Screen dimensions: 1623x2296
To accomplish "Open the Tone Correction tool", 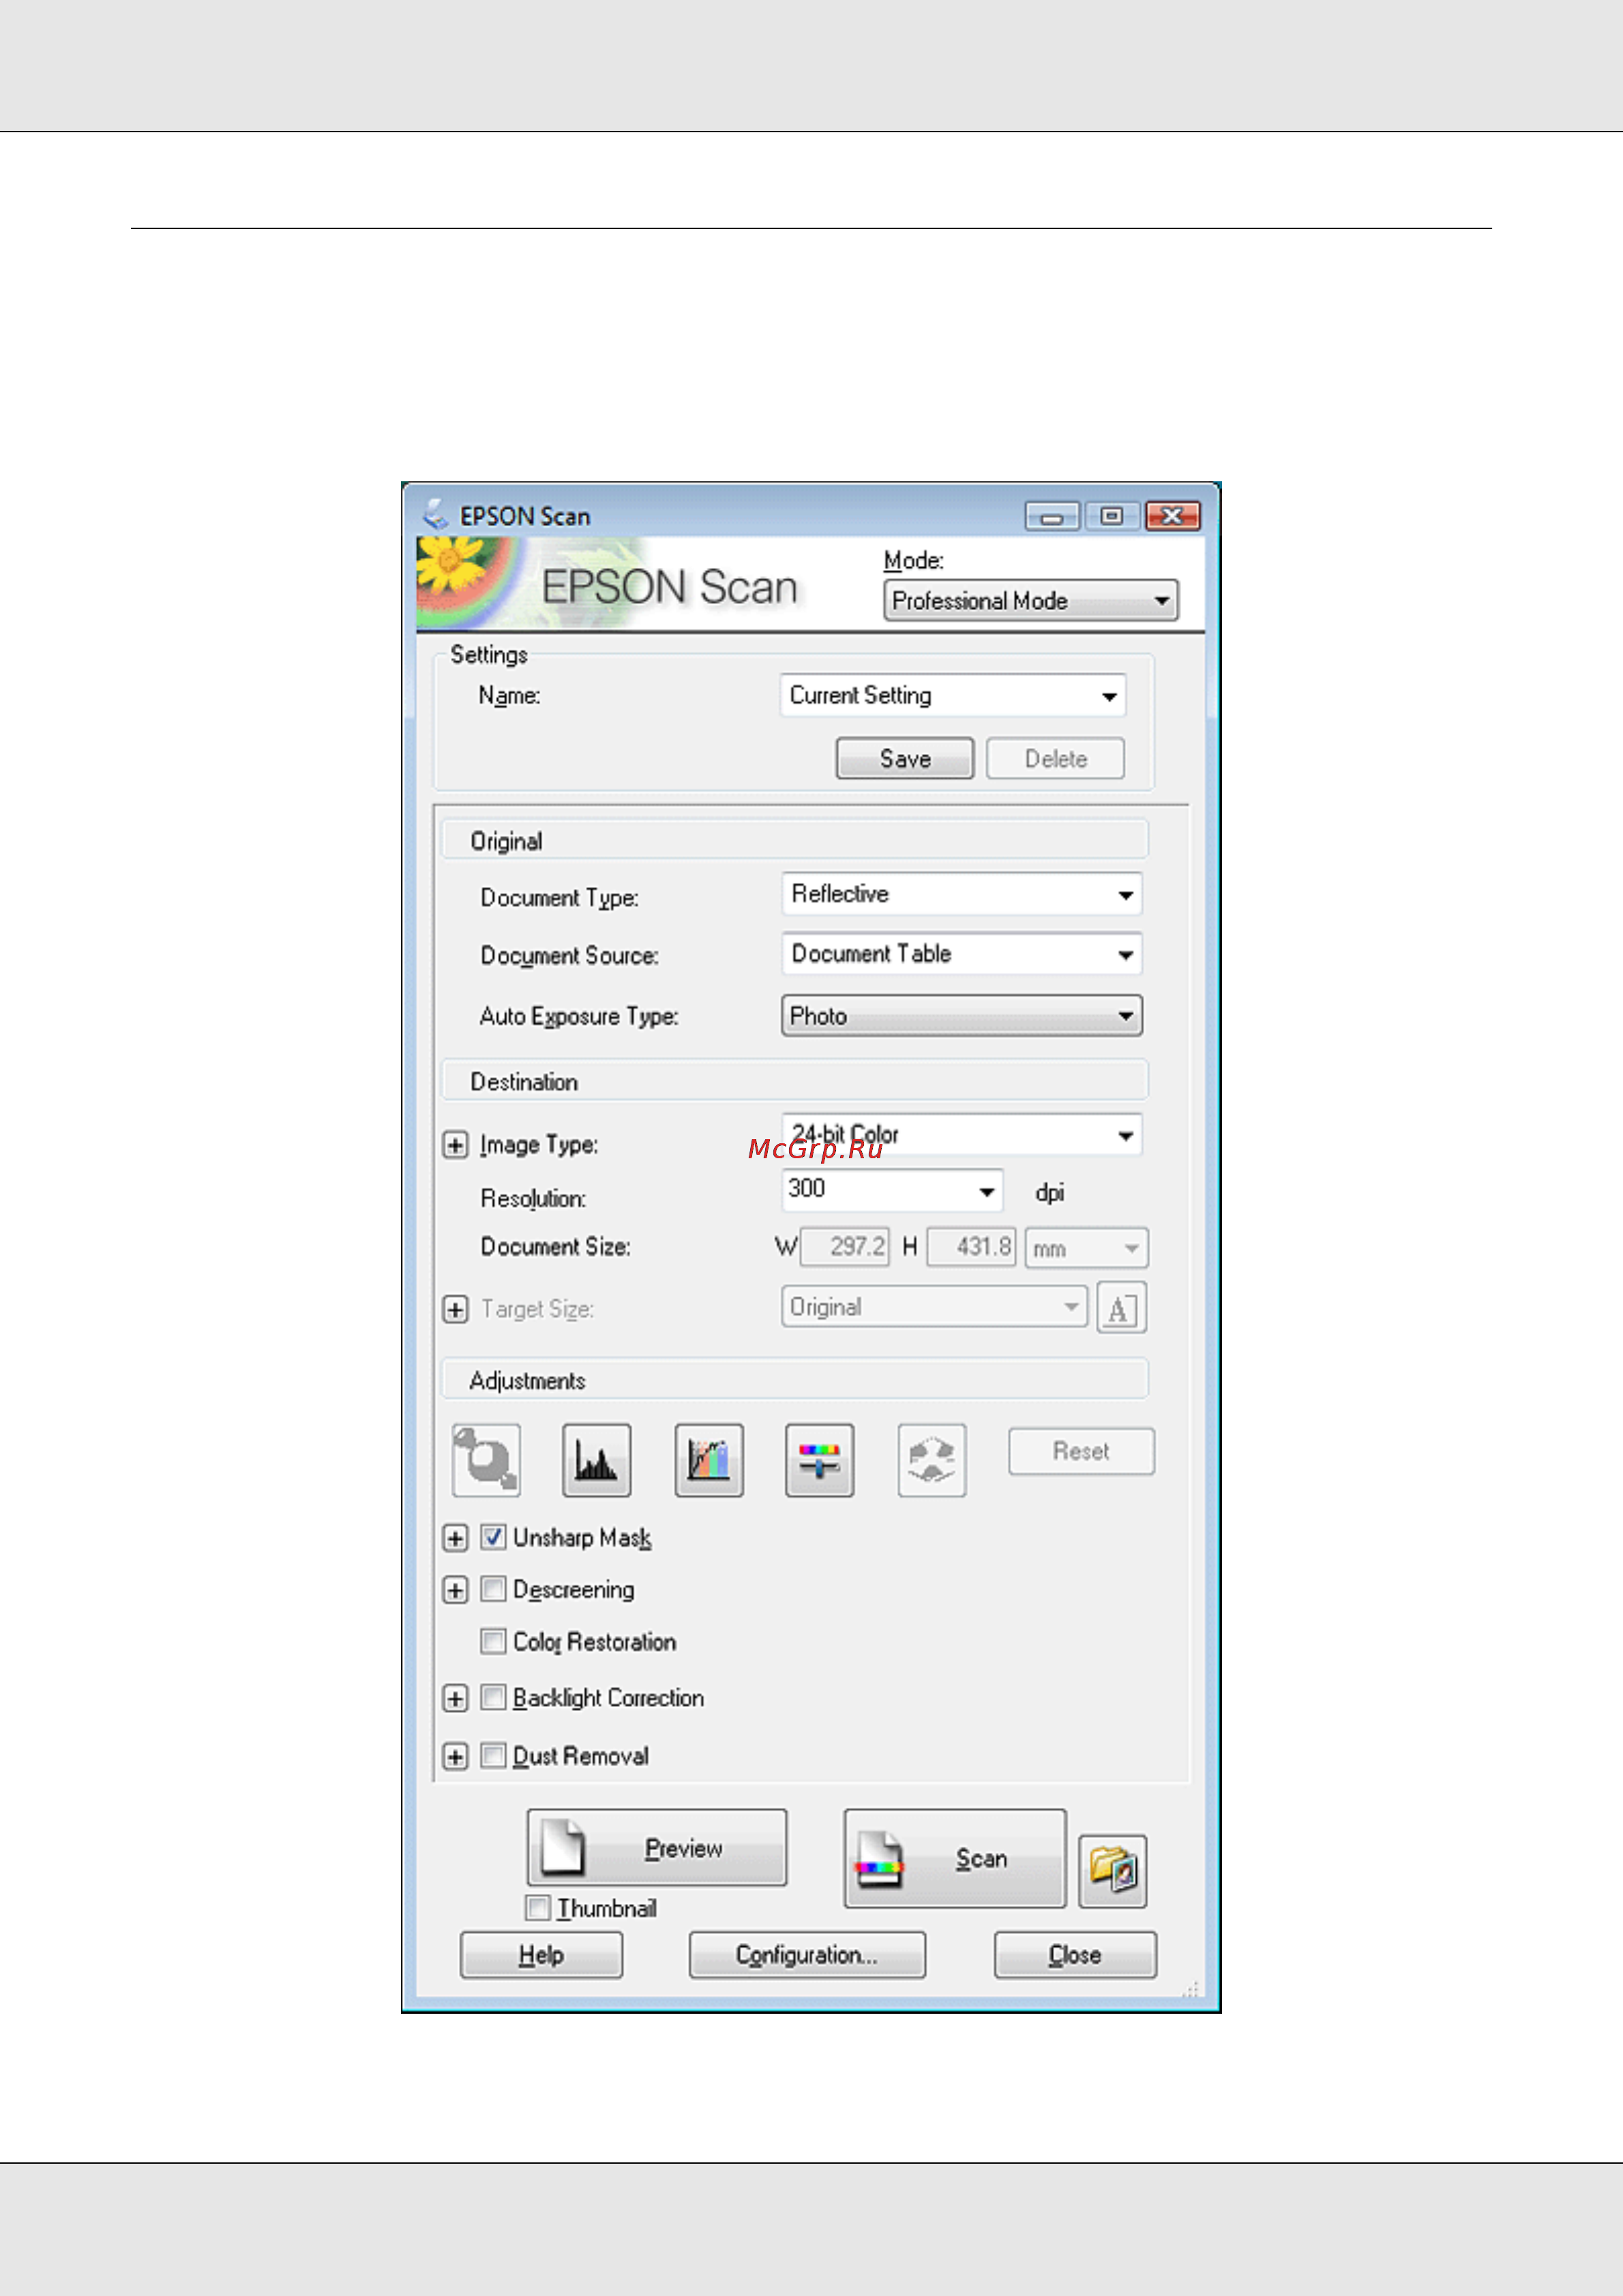I will coord(709,1460).
